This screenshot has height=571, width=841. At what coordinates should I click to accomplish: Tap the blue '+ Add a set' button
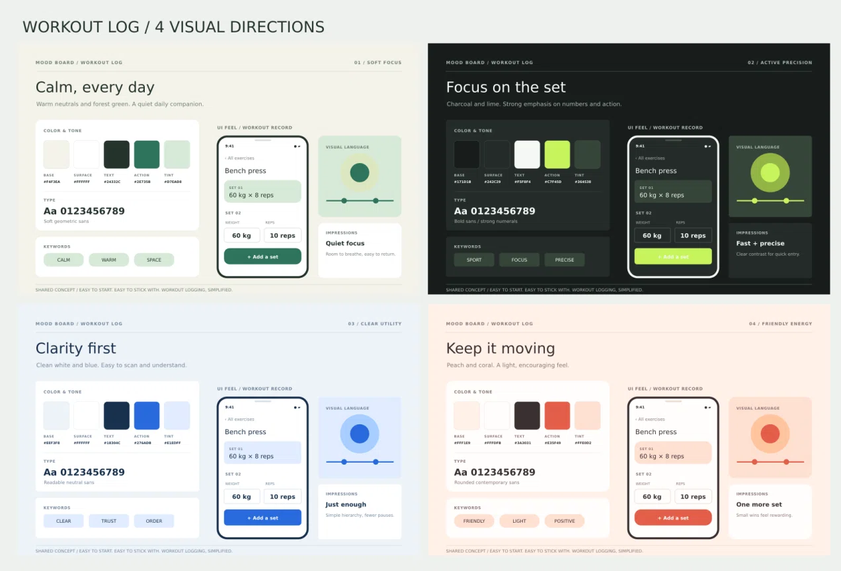tap(262, 517)
